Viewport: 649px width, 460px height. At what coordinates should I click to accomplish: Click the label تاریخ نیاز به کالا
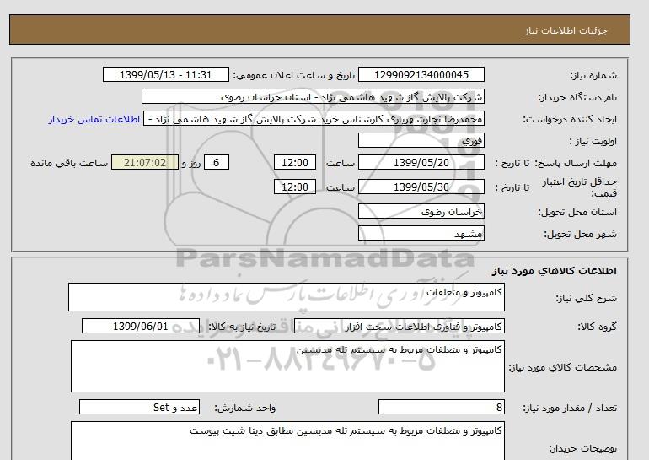pos(241,327)
